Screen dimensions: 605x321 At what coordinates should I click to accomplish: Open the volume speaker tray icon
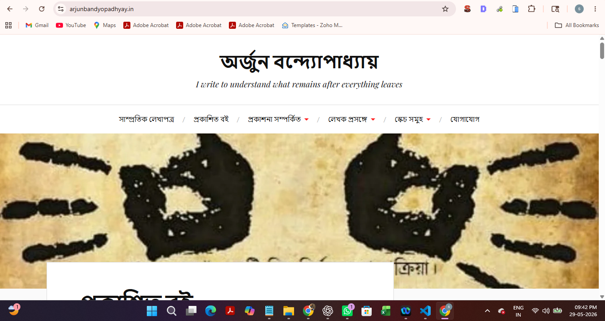coord(546,311)
